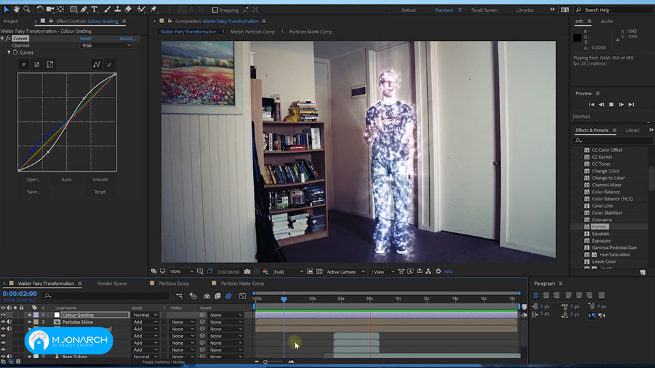Click the About... link for Curves
This screenshot has height=368, width=655.
tap(127, 38)
